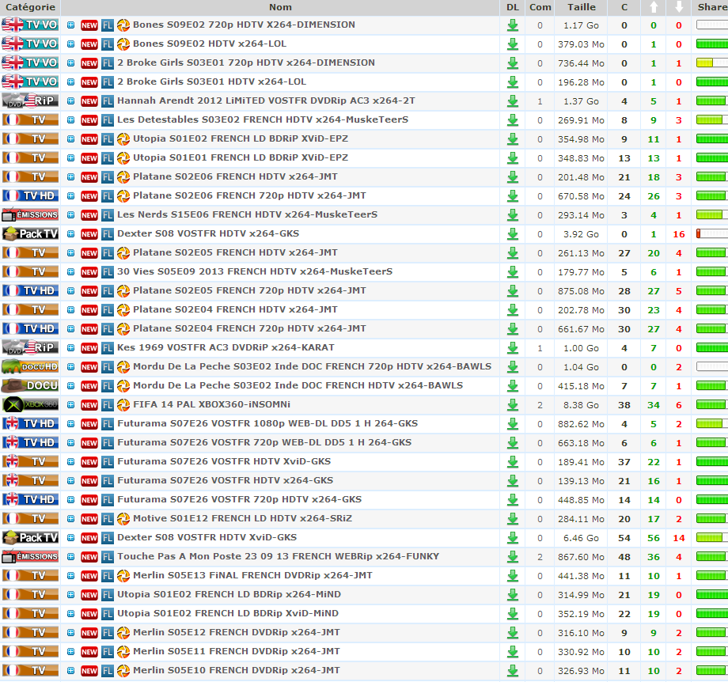Click orange scene icon beside Motive S01E12

pyautogui.click(x=123, y=518)
